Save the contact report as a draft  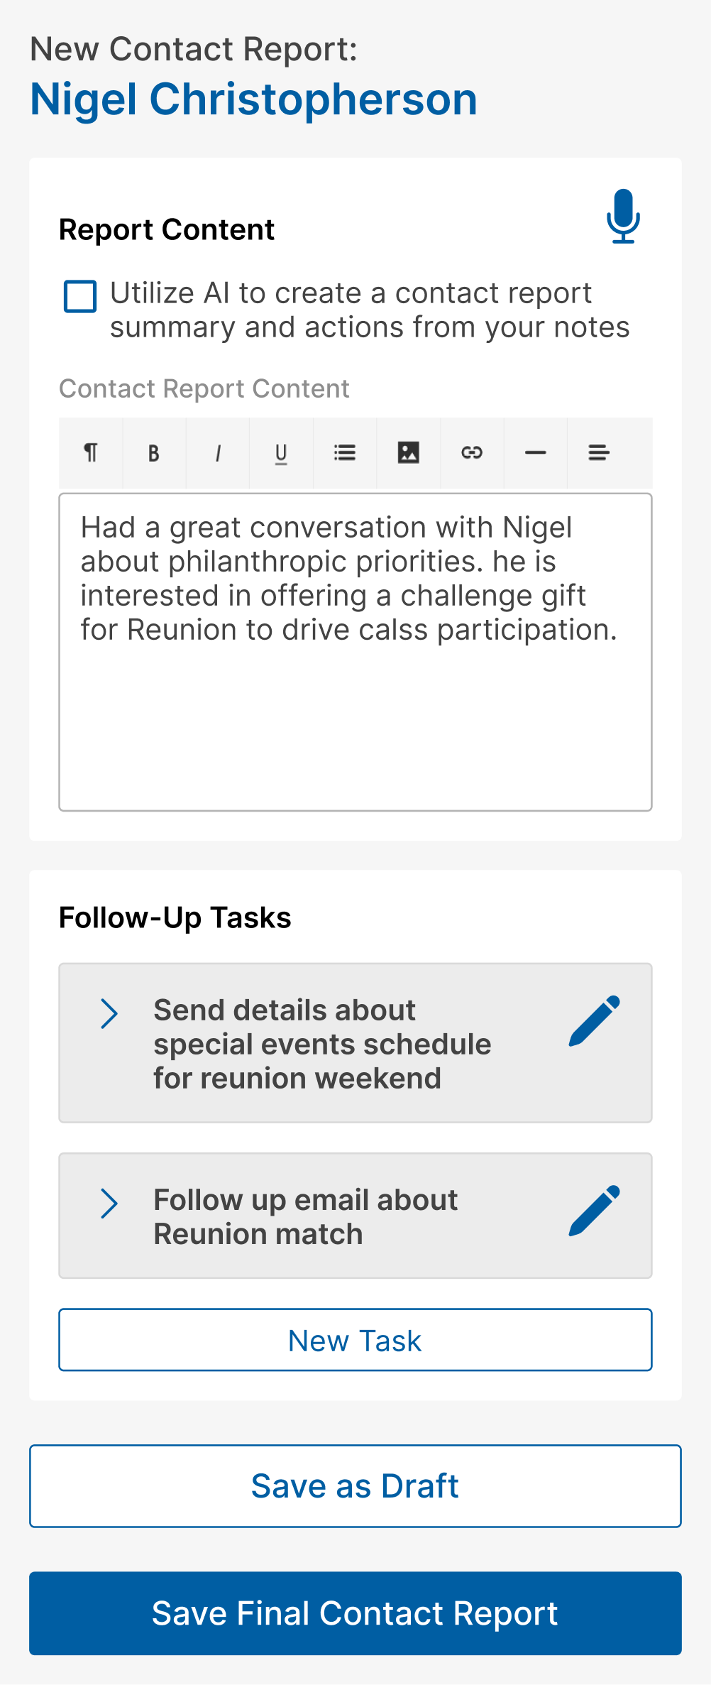355,1487
